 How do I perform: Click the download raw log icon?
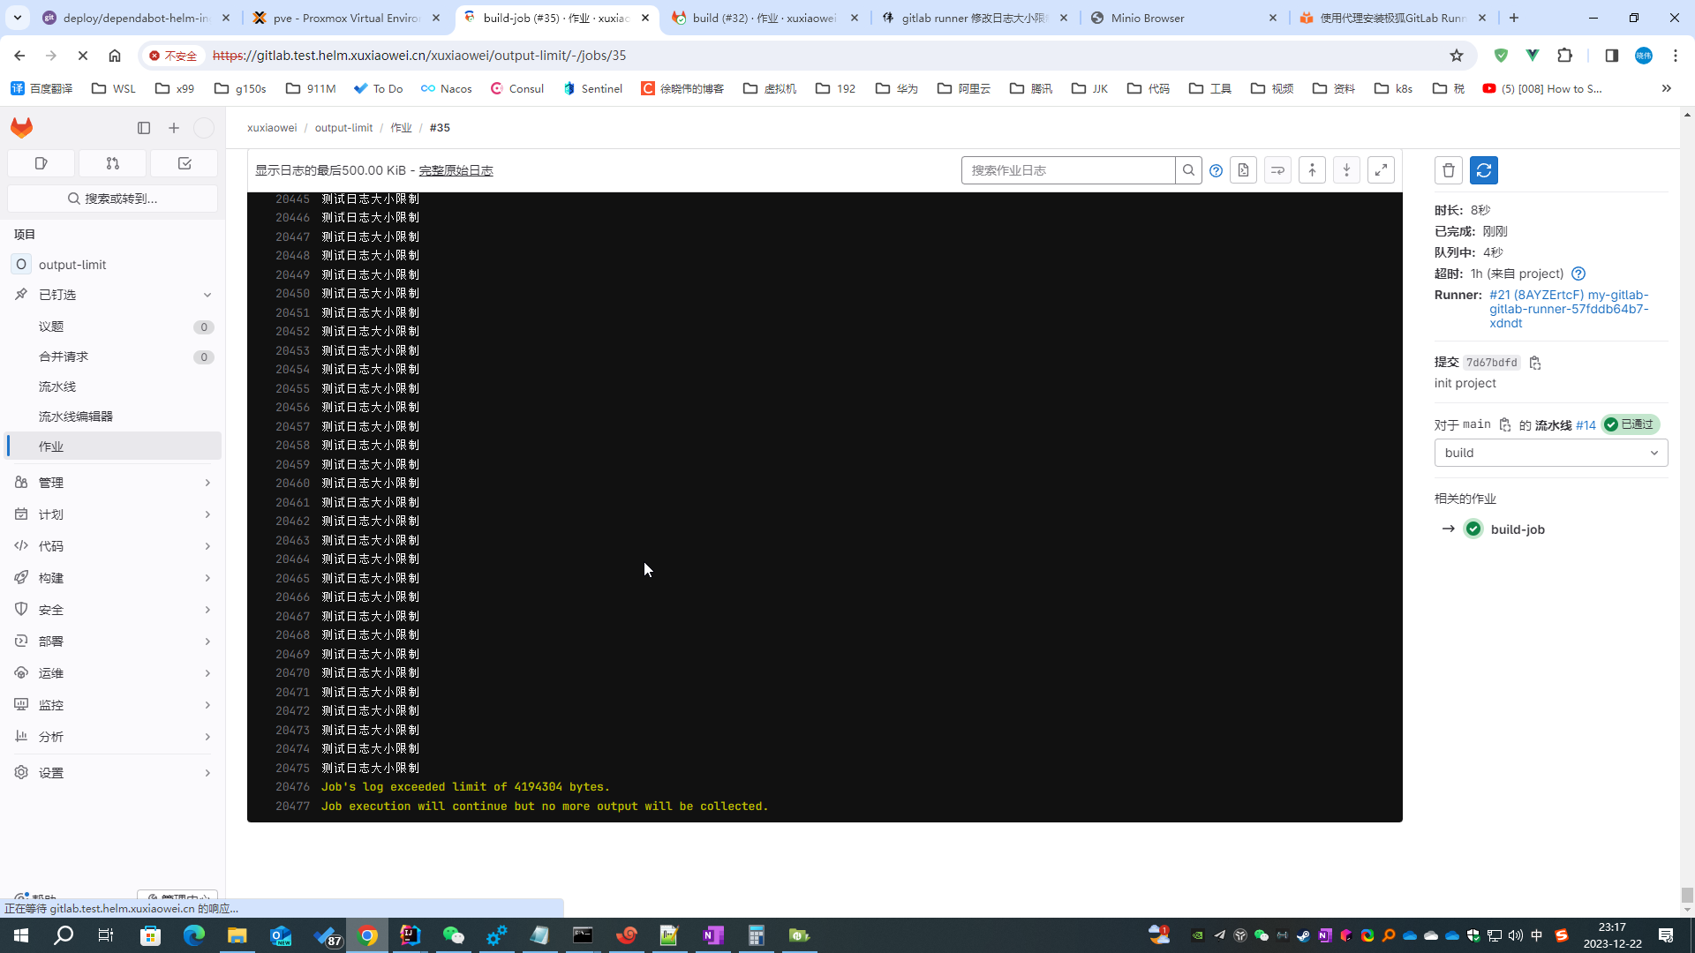pyautogui.click(x=1245, y=170)
